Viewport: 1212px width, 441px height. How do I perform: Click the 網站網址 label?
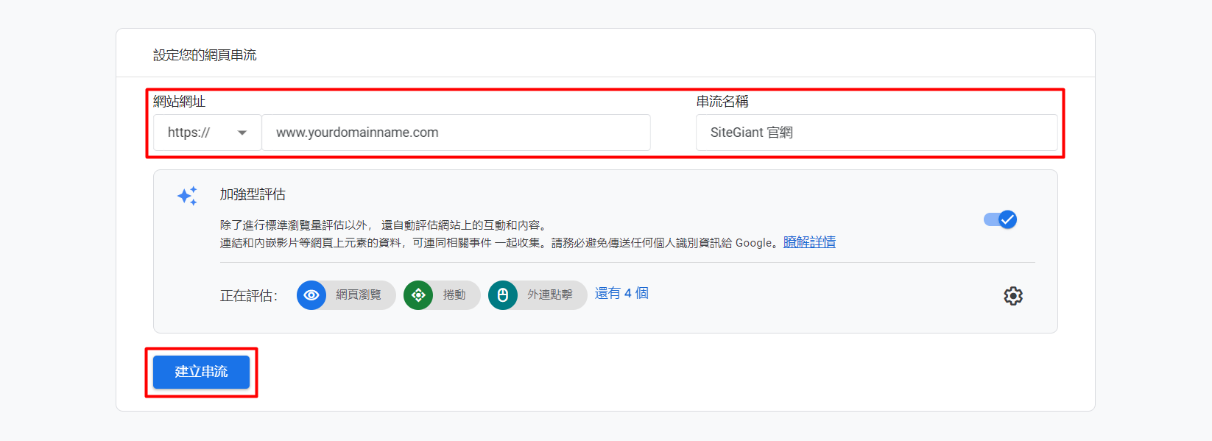(x=180, y=102)
